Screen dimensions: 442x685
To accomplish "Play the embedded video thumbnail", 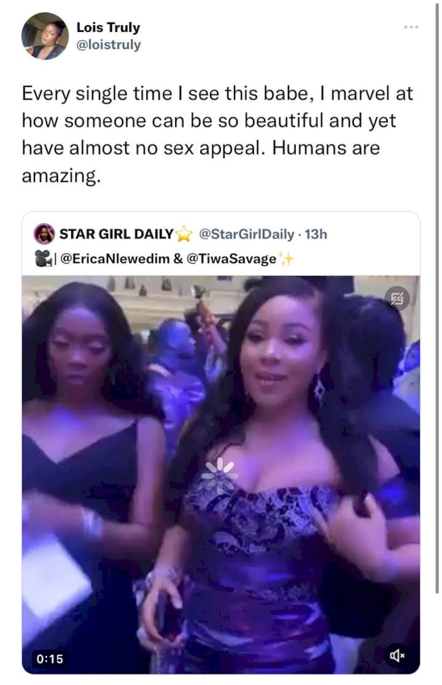I will pyautogui.click(x=221, y=475).
